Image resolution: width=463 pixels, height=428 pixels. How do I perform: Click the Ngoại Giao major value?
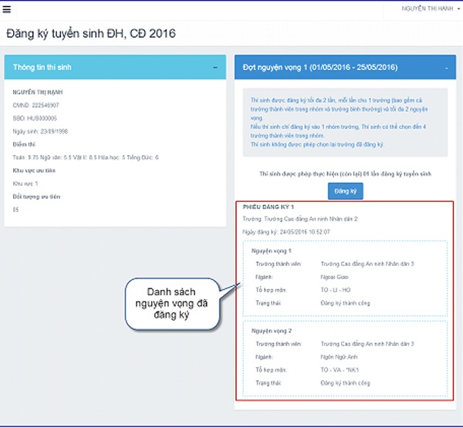333,275
